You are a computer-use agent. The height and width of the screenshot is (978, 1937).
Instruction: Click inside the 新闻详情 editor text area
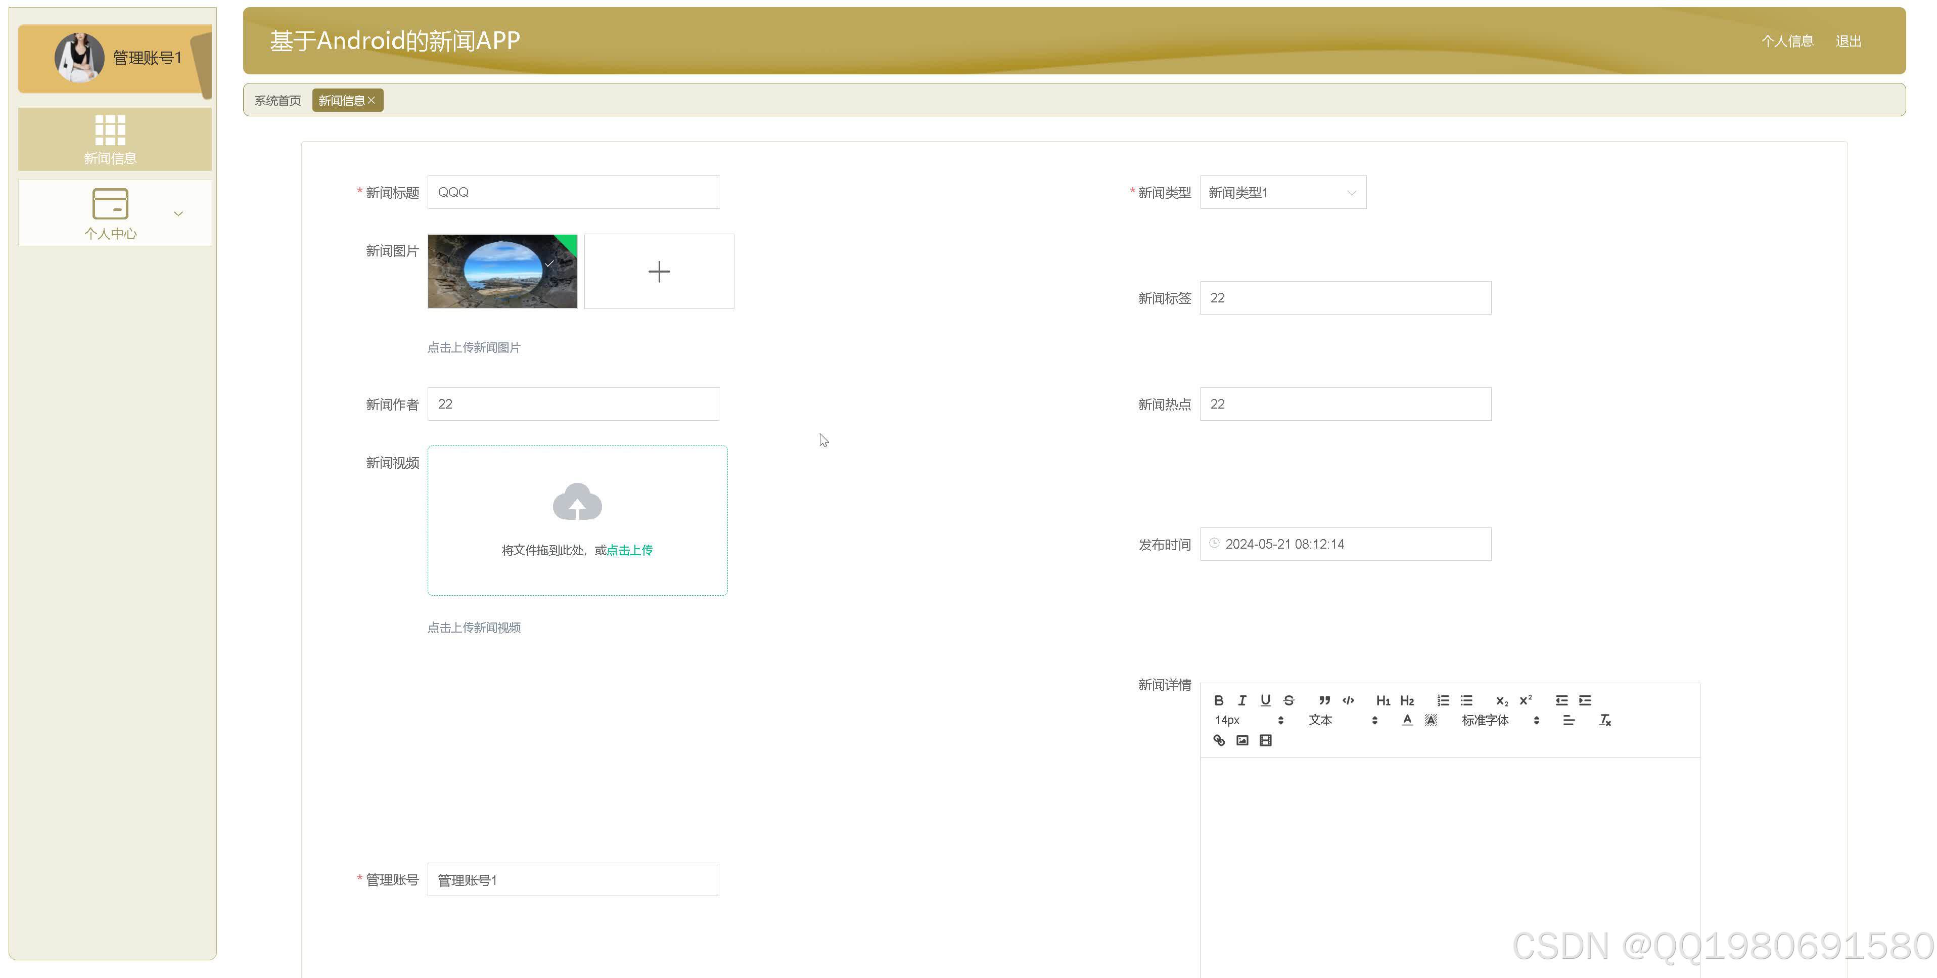point(1450,868)
